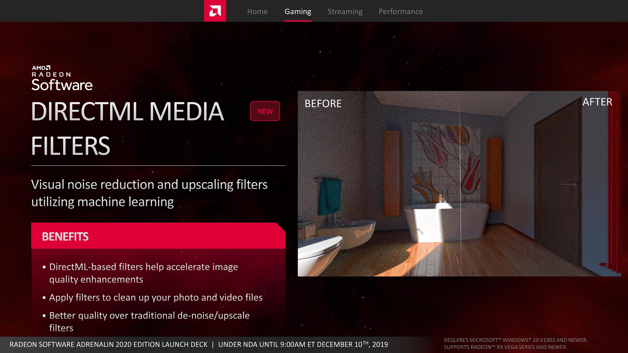Switch to the Streaming tab
This screenshot has width=628, height=353.
(x=345, y=11)
